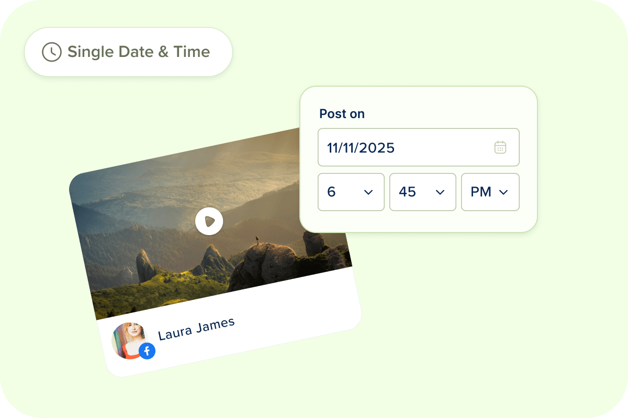This screenshot has width=628, height=418.
Task: Click the clock icon in Single Date & Time
Action: tap(51, 52)
